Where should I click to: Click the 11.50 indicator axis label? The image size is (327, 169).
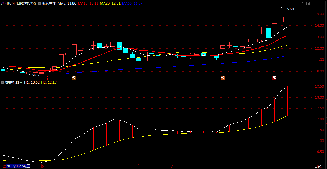tap(320, 130)
